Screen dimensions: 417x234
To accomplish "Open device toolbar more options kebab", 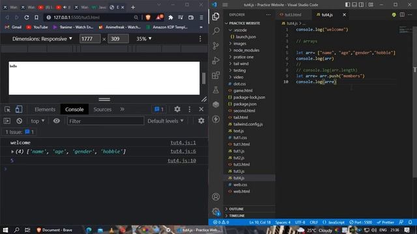I will (x=200, y=39).
